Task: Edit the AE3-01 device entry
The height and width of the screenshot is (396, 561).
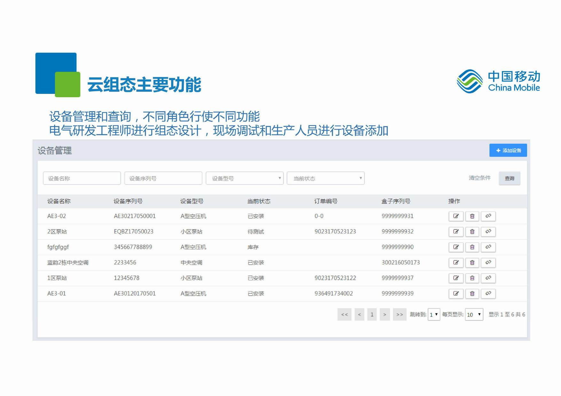Action: [x=456, y=293]
